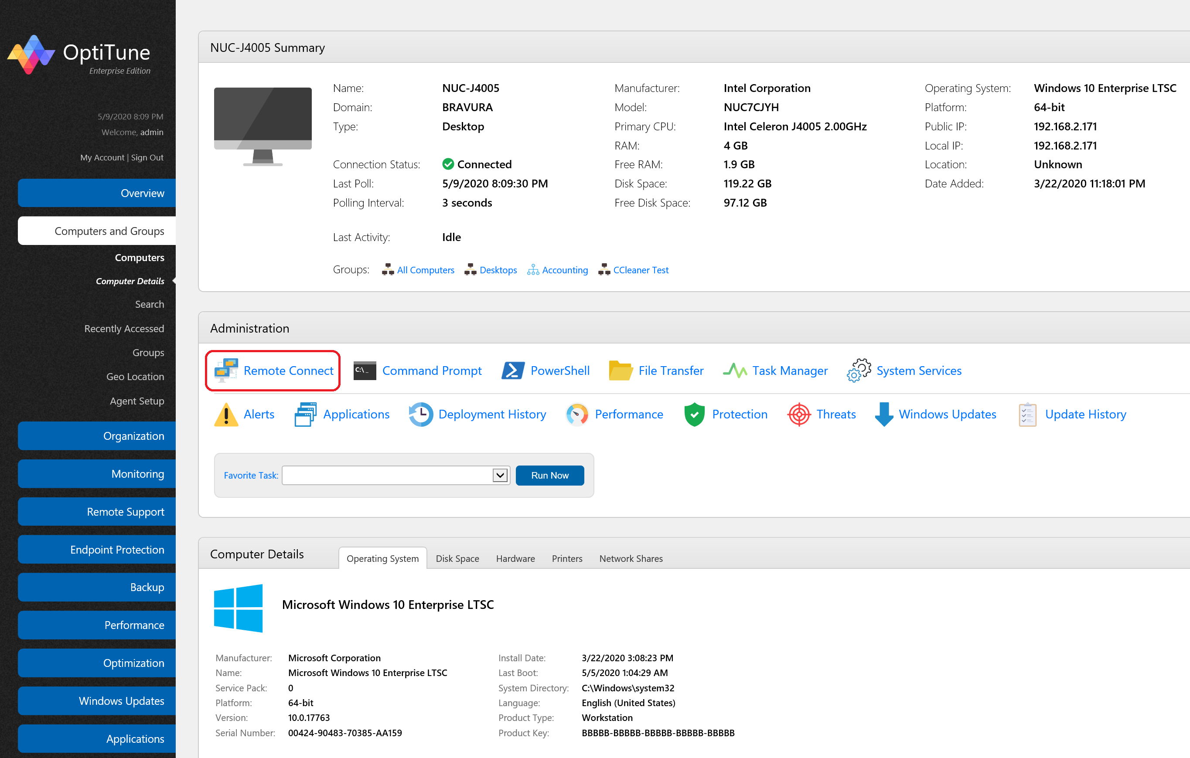1190x758 pixels.
Task: Click the Windows logo in Computer Details
Action: pos(238,608)
